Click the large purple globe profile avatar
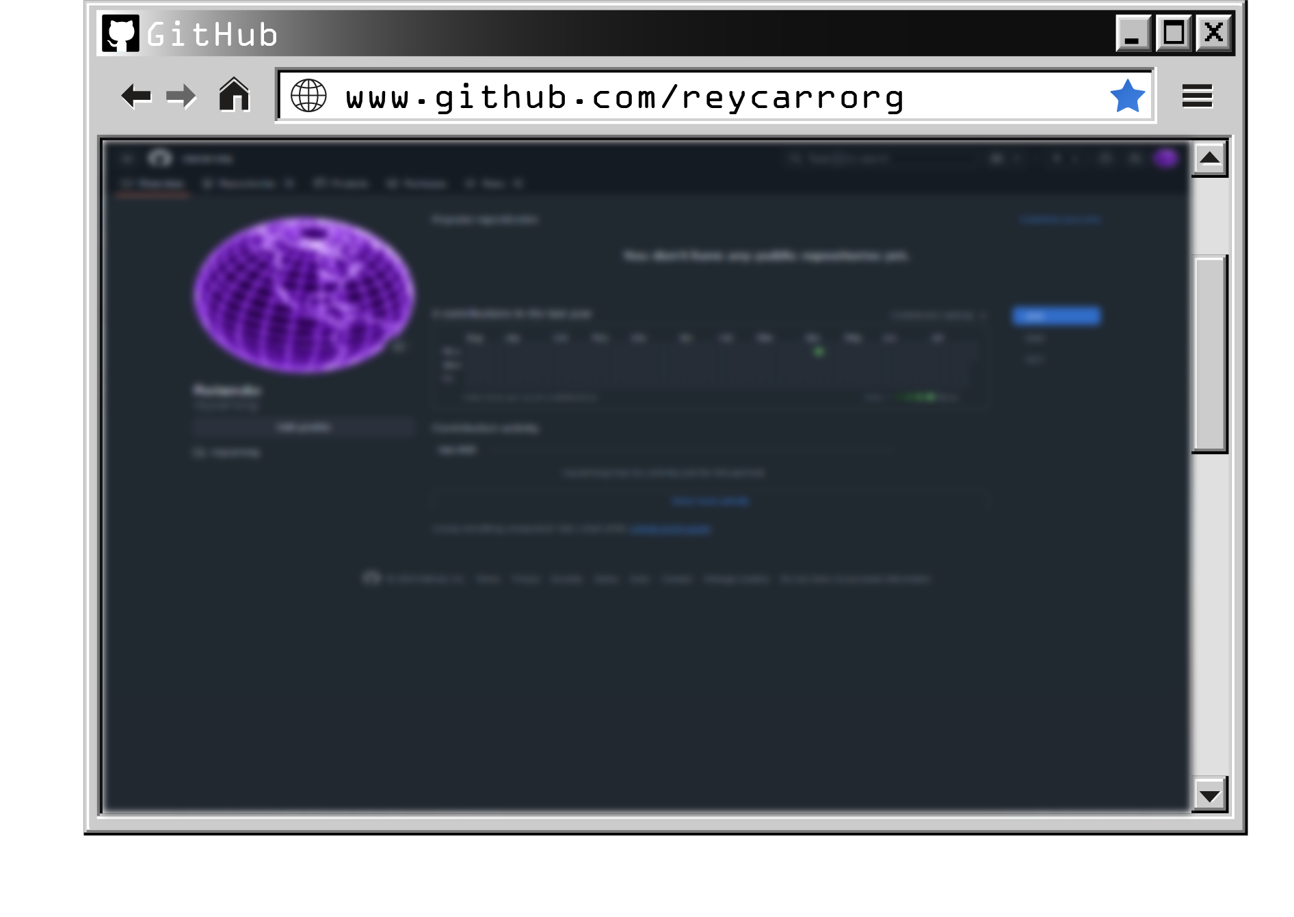The height and width of the screenshot is (917, 1294). [304, 295]
